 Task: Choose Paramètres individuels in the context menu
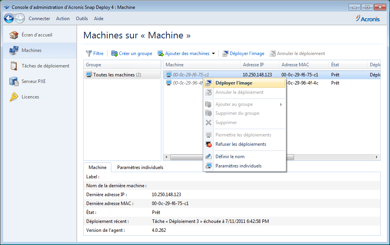(x=238, y=166)
